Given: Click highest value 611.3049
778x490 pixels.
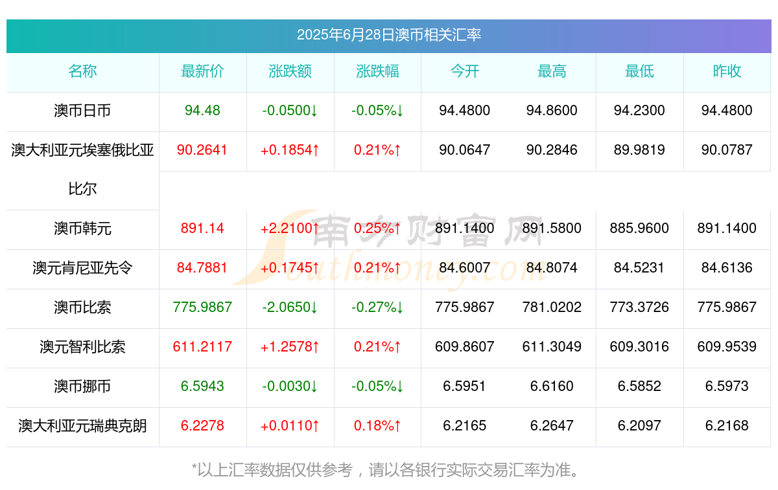Looking at the screenshot, I should tap(552, 347).
